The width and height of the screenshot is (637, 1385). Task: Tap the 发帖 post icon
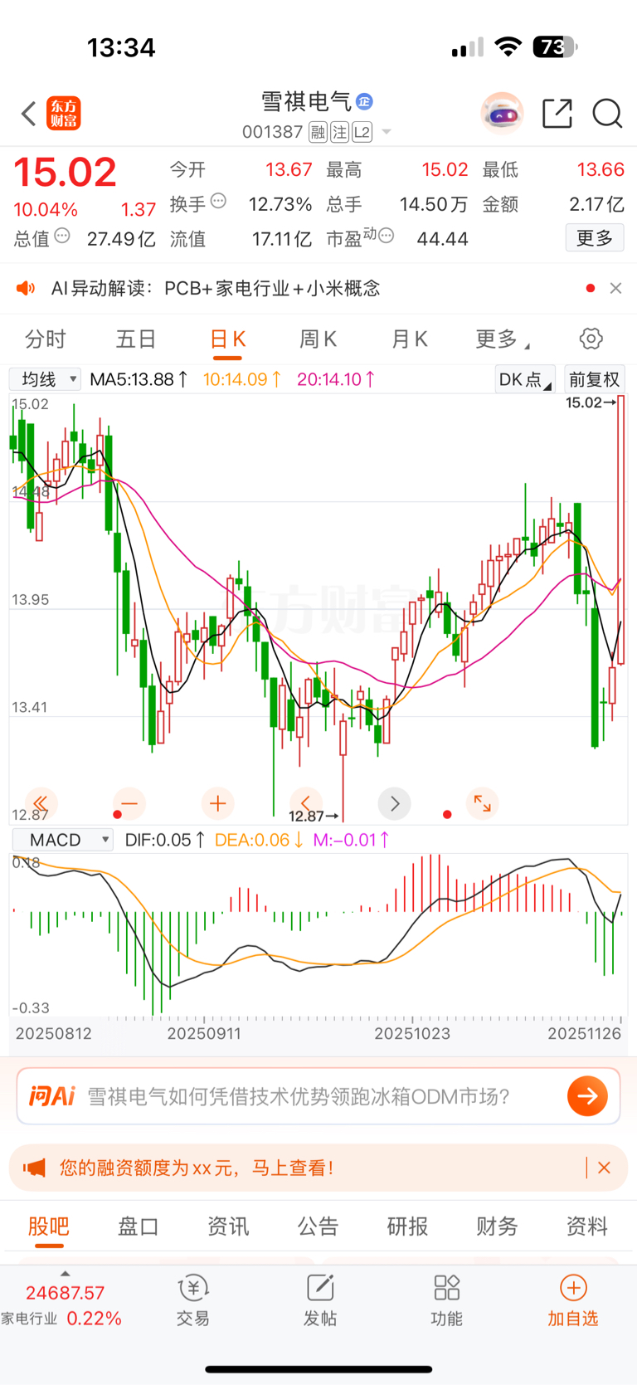click(320, 1300)
